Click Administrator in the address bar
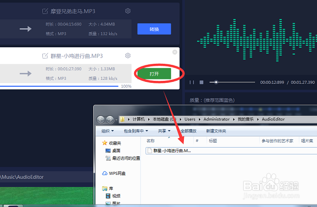The height and width of the screenshot is (207, 317). (217, 119)
